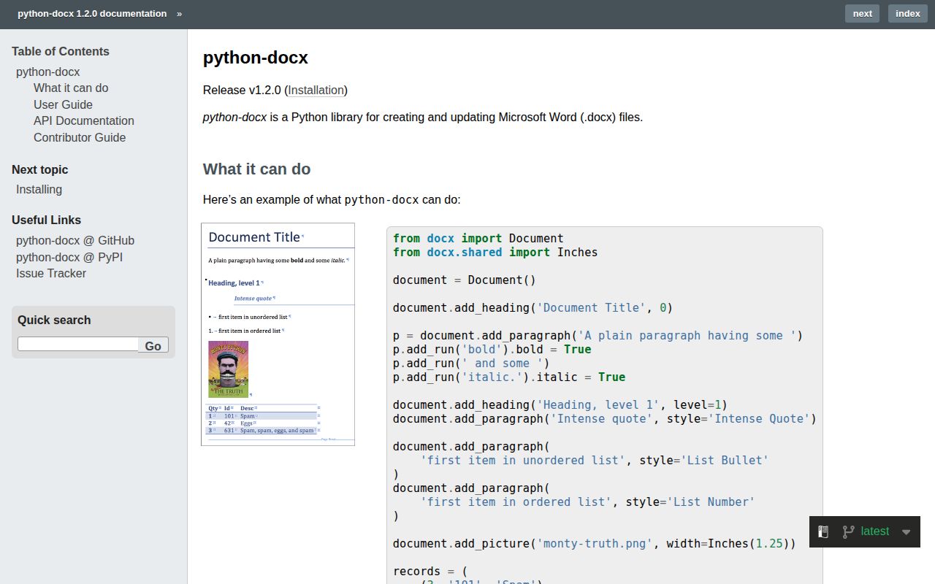The height and width of the screenshot is (584, 935).
Task: Click the Table of Contents heading
Action: (x=61, y=51)
